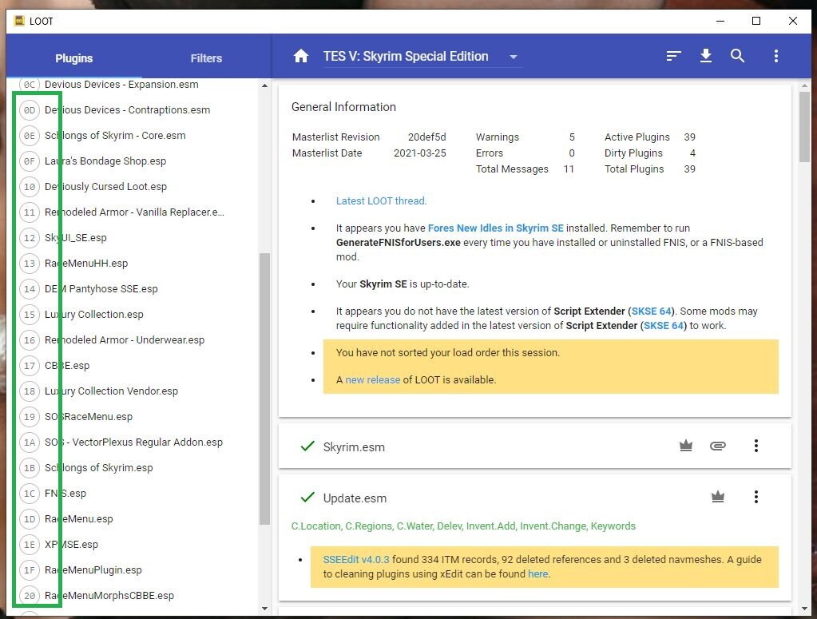The height and width of the screenshot is (619, 817).
Task: Maximize the LOOT window
Action: 756,21
